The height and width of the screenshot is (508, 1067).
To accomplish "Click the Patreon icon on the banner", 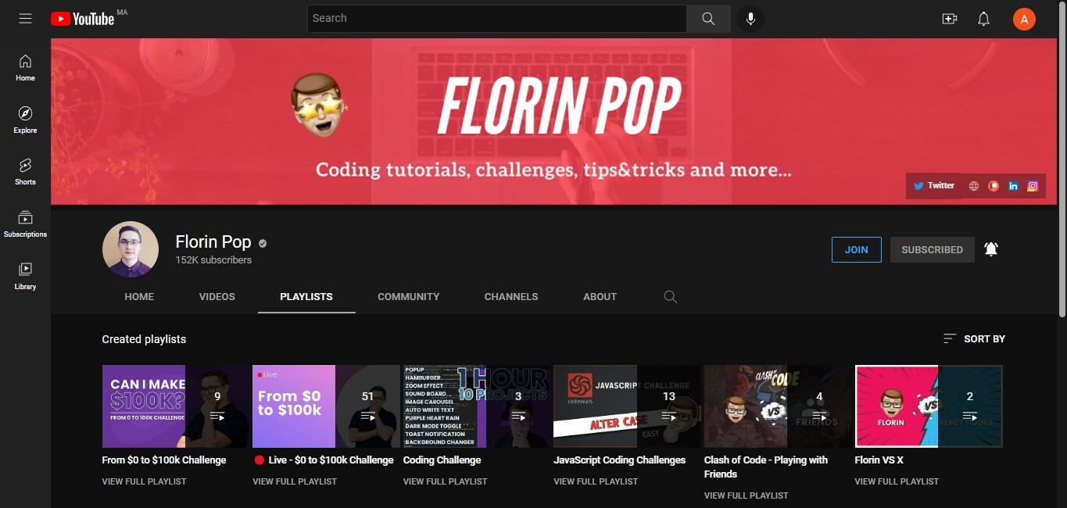I will [994, 185].
